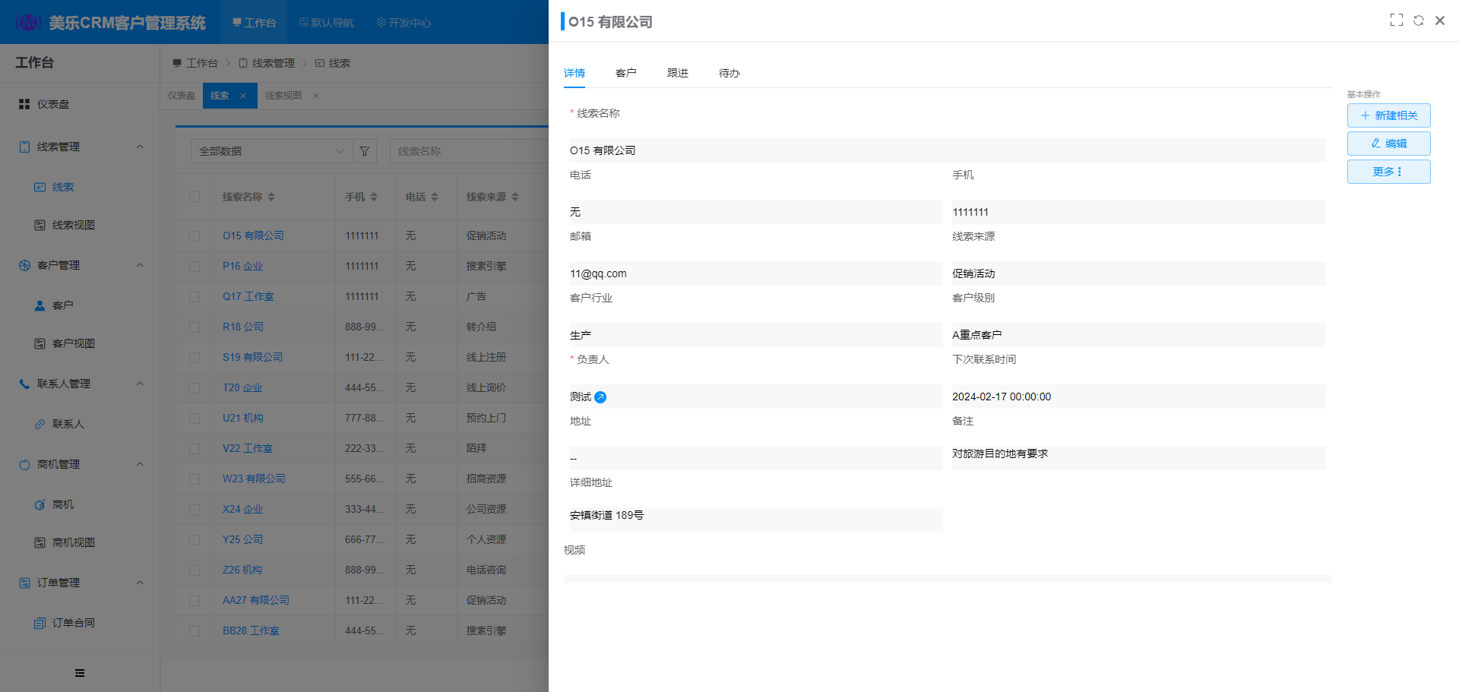Tick the checkbox for Q17 工作室 row

click(x=195, y=297)
